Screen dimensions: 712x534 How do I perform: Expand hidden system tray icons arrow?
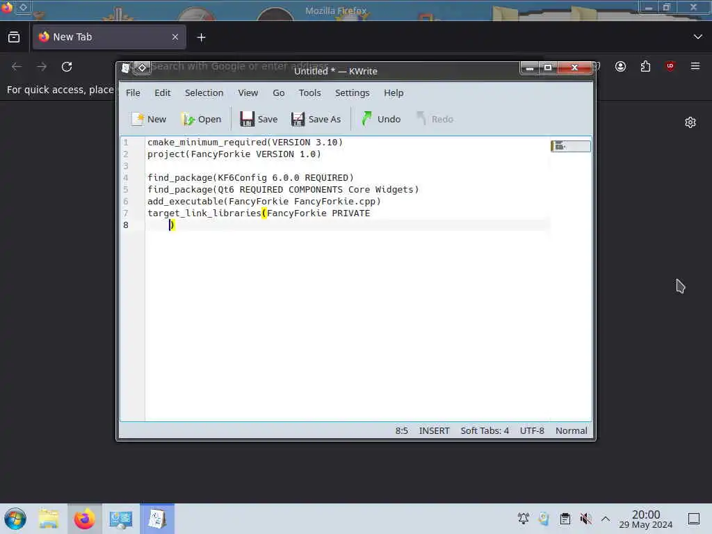pyautogui.click(x=606, y=519)
